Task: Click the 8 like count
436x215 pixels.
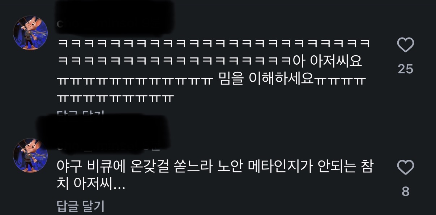Action: (x=406, y=192)
